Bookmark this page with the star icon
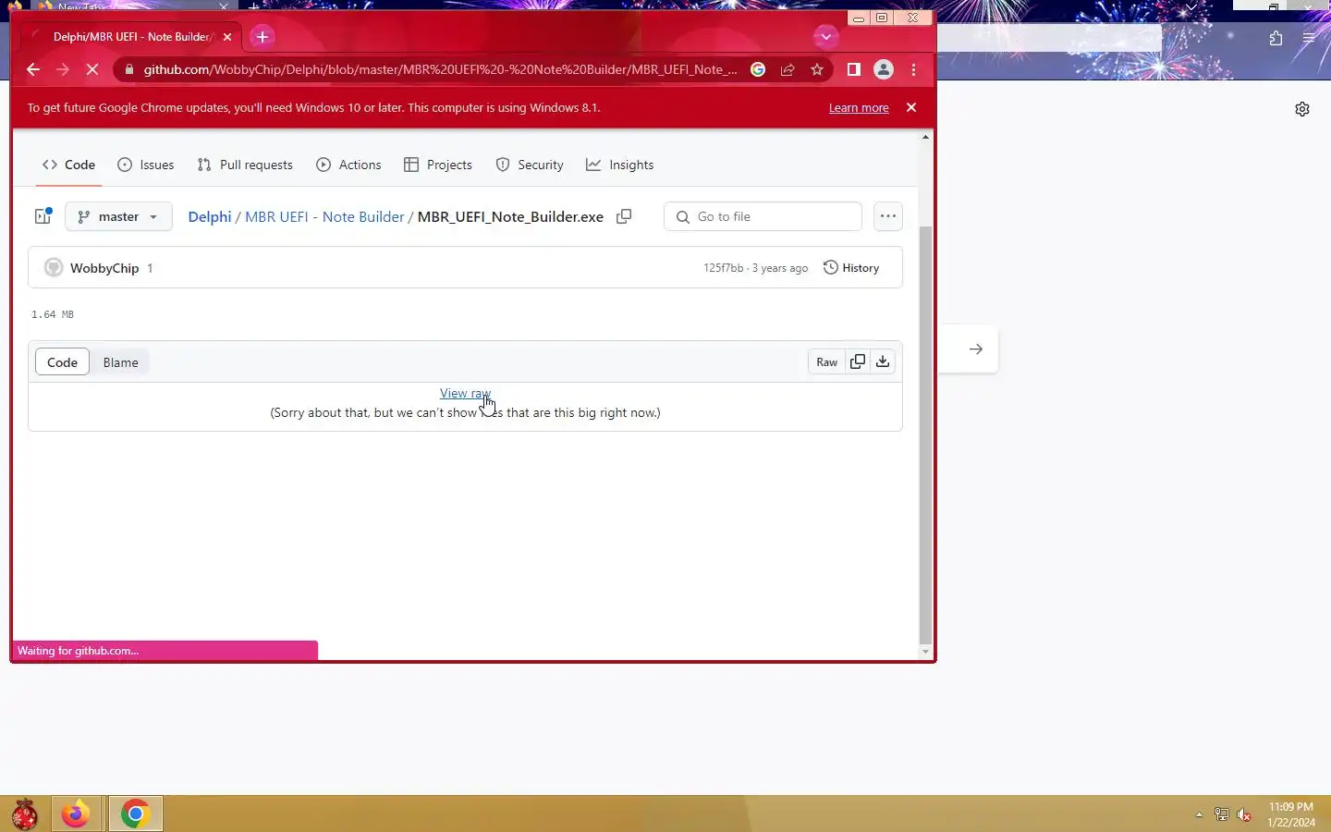 (817, 69)
